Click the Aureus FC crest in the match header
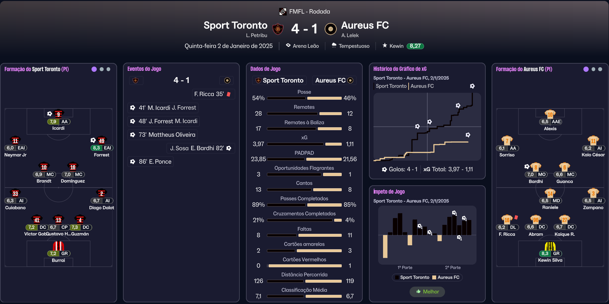Viewport: 609px width, 304px height. point(330,29)
